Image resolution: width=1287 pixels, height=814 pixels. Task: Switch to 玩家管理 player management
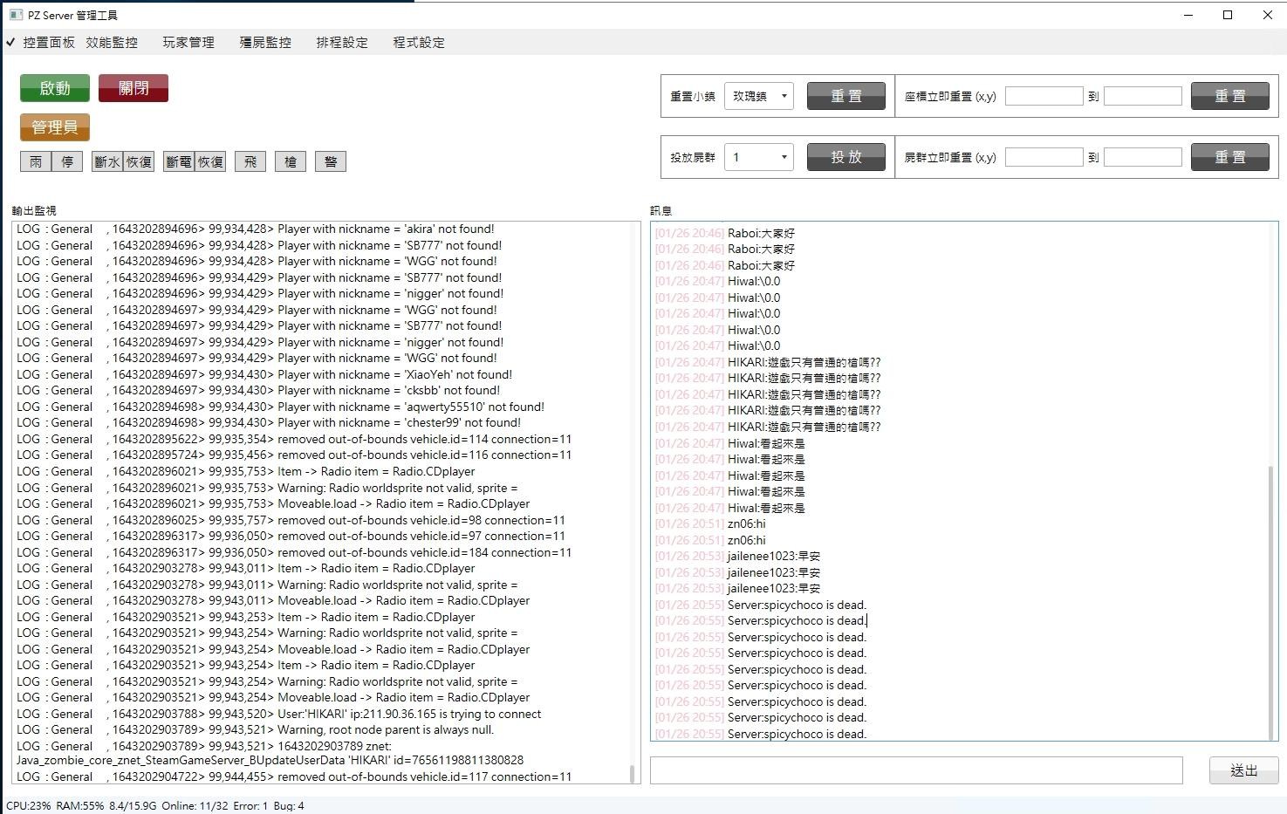[x=188, y=43]
